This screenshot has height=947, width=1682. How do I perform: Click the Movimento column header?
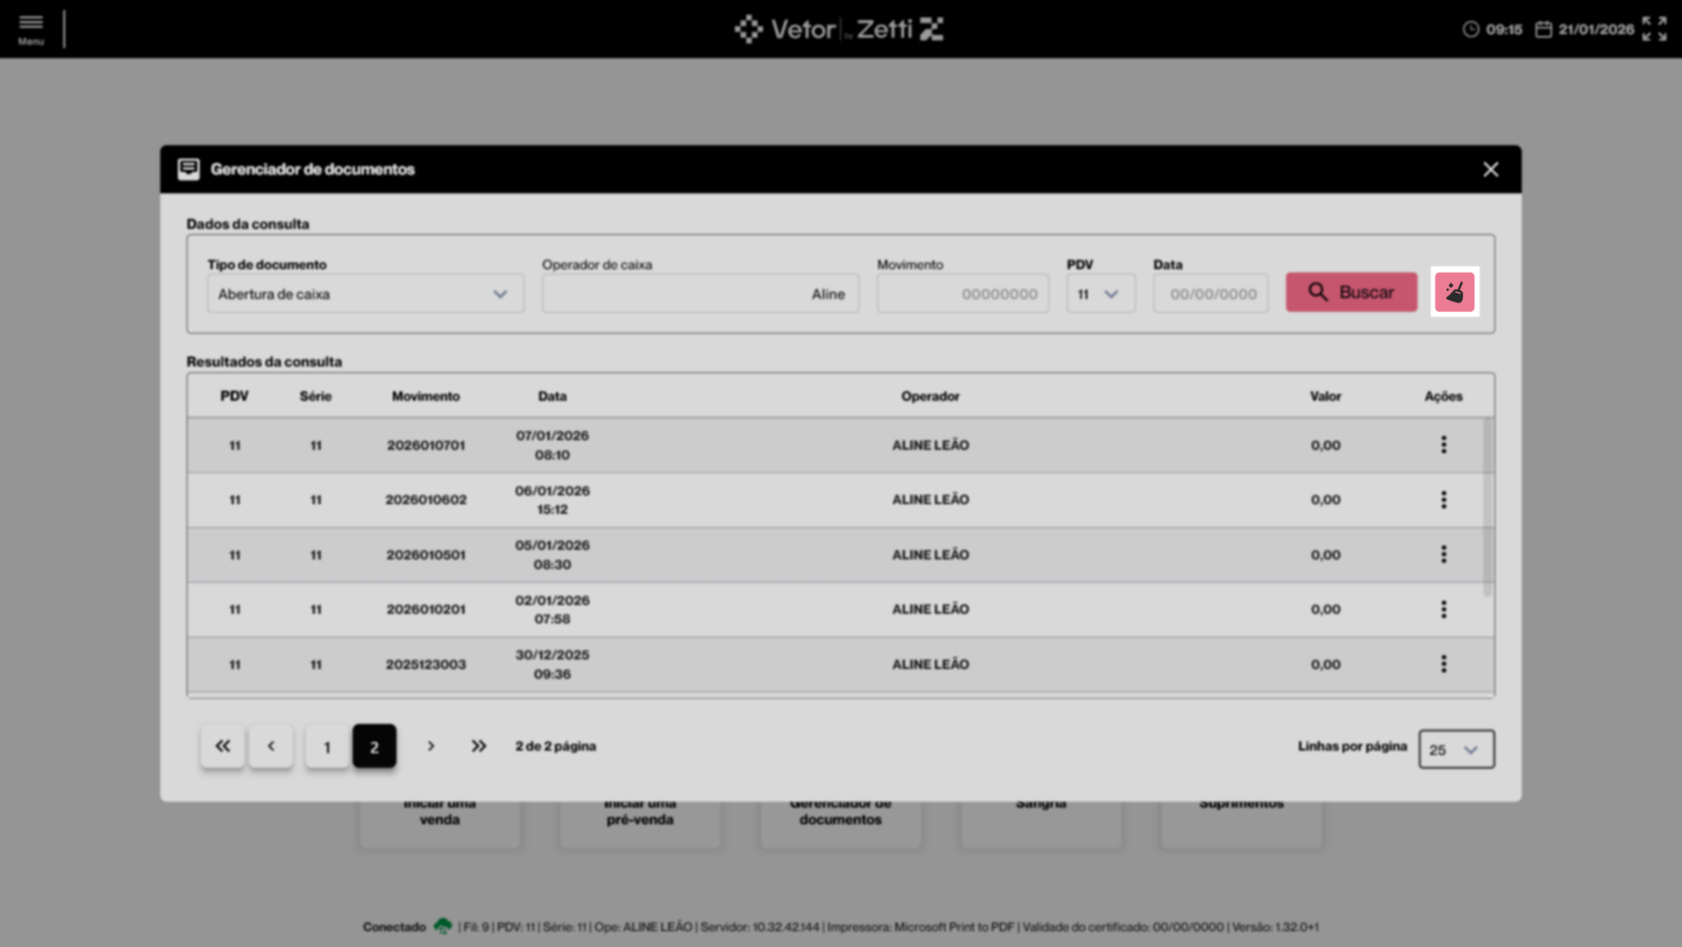[425, 396]
